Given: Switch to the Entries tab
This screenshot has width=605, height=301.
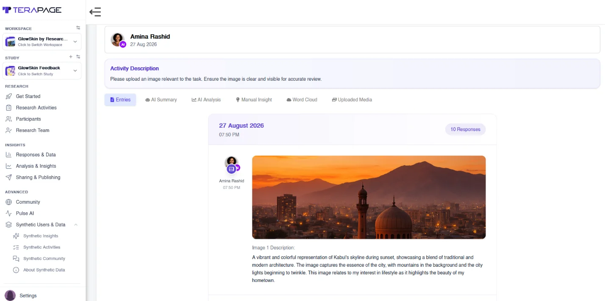Looking at the screenshot, I should point(120,100).
